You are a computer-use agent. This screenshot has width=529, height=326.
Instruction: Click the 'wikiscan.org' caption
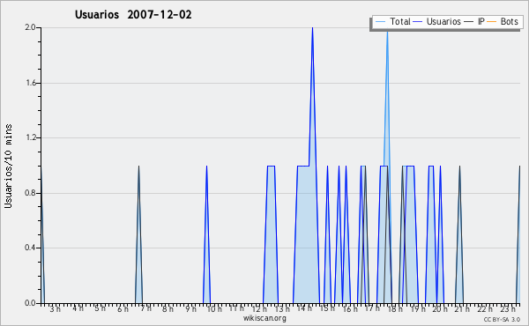coord(264,318)
